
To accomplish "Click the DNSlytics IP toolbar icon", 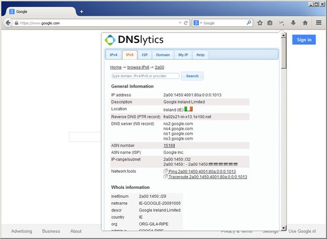I will coord(282,23).
